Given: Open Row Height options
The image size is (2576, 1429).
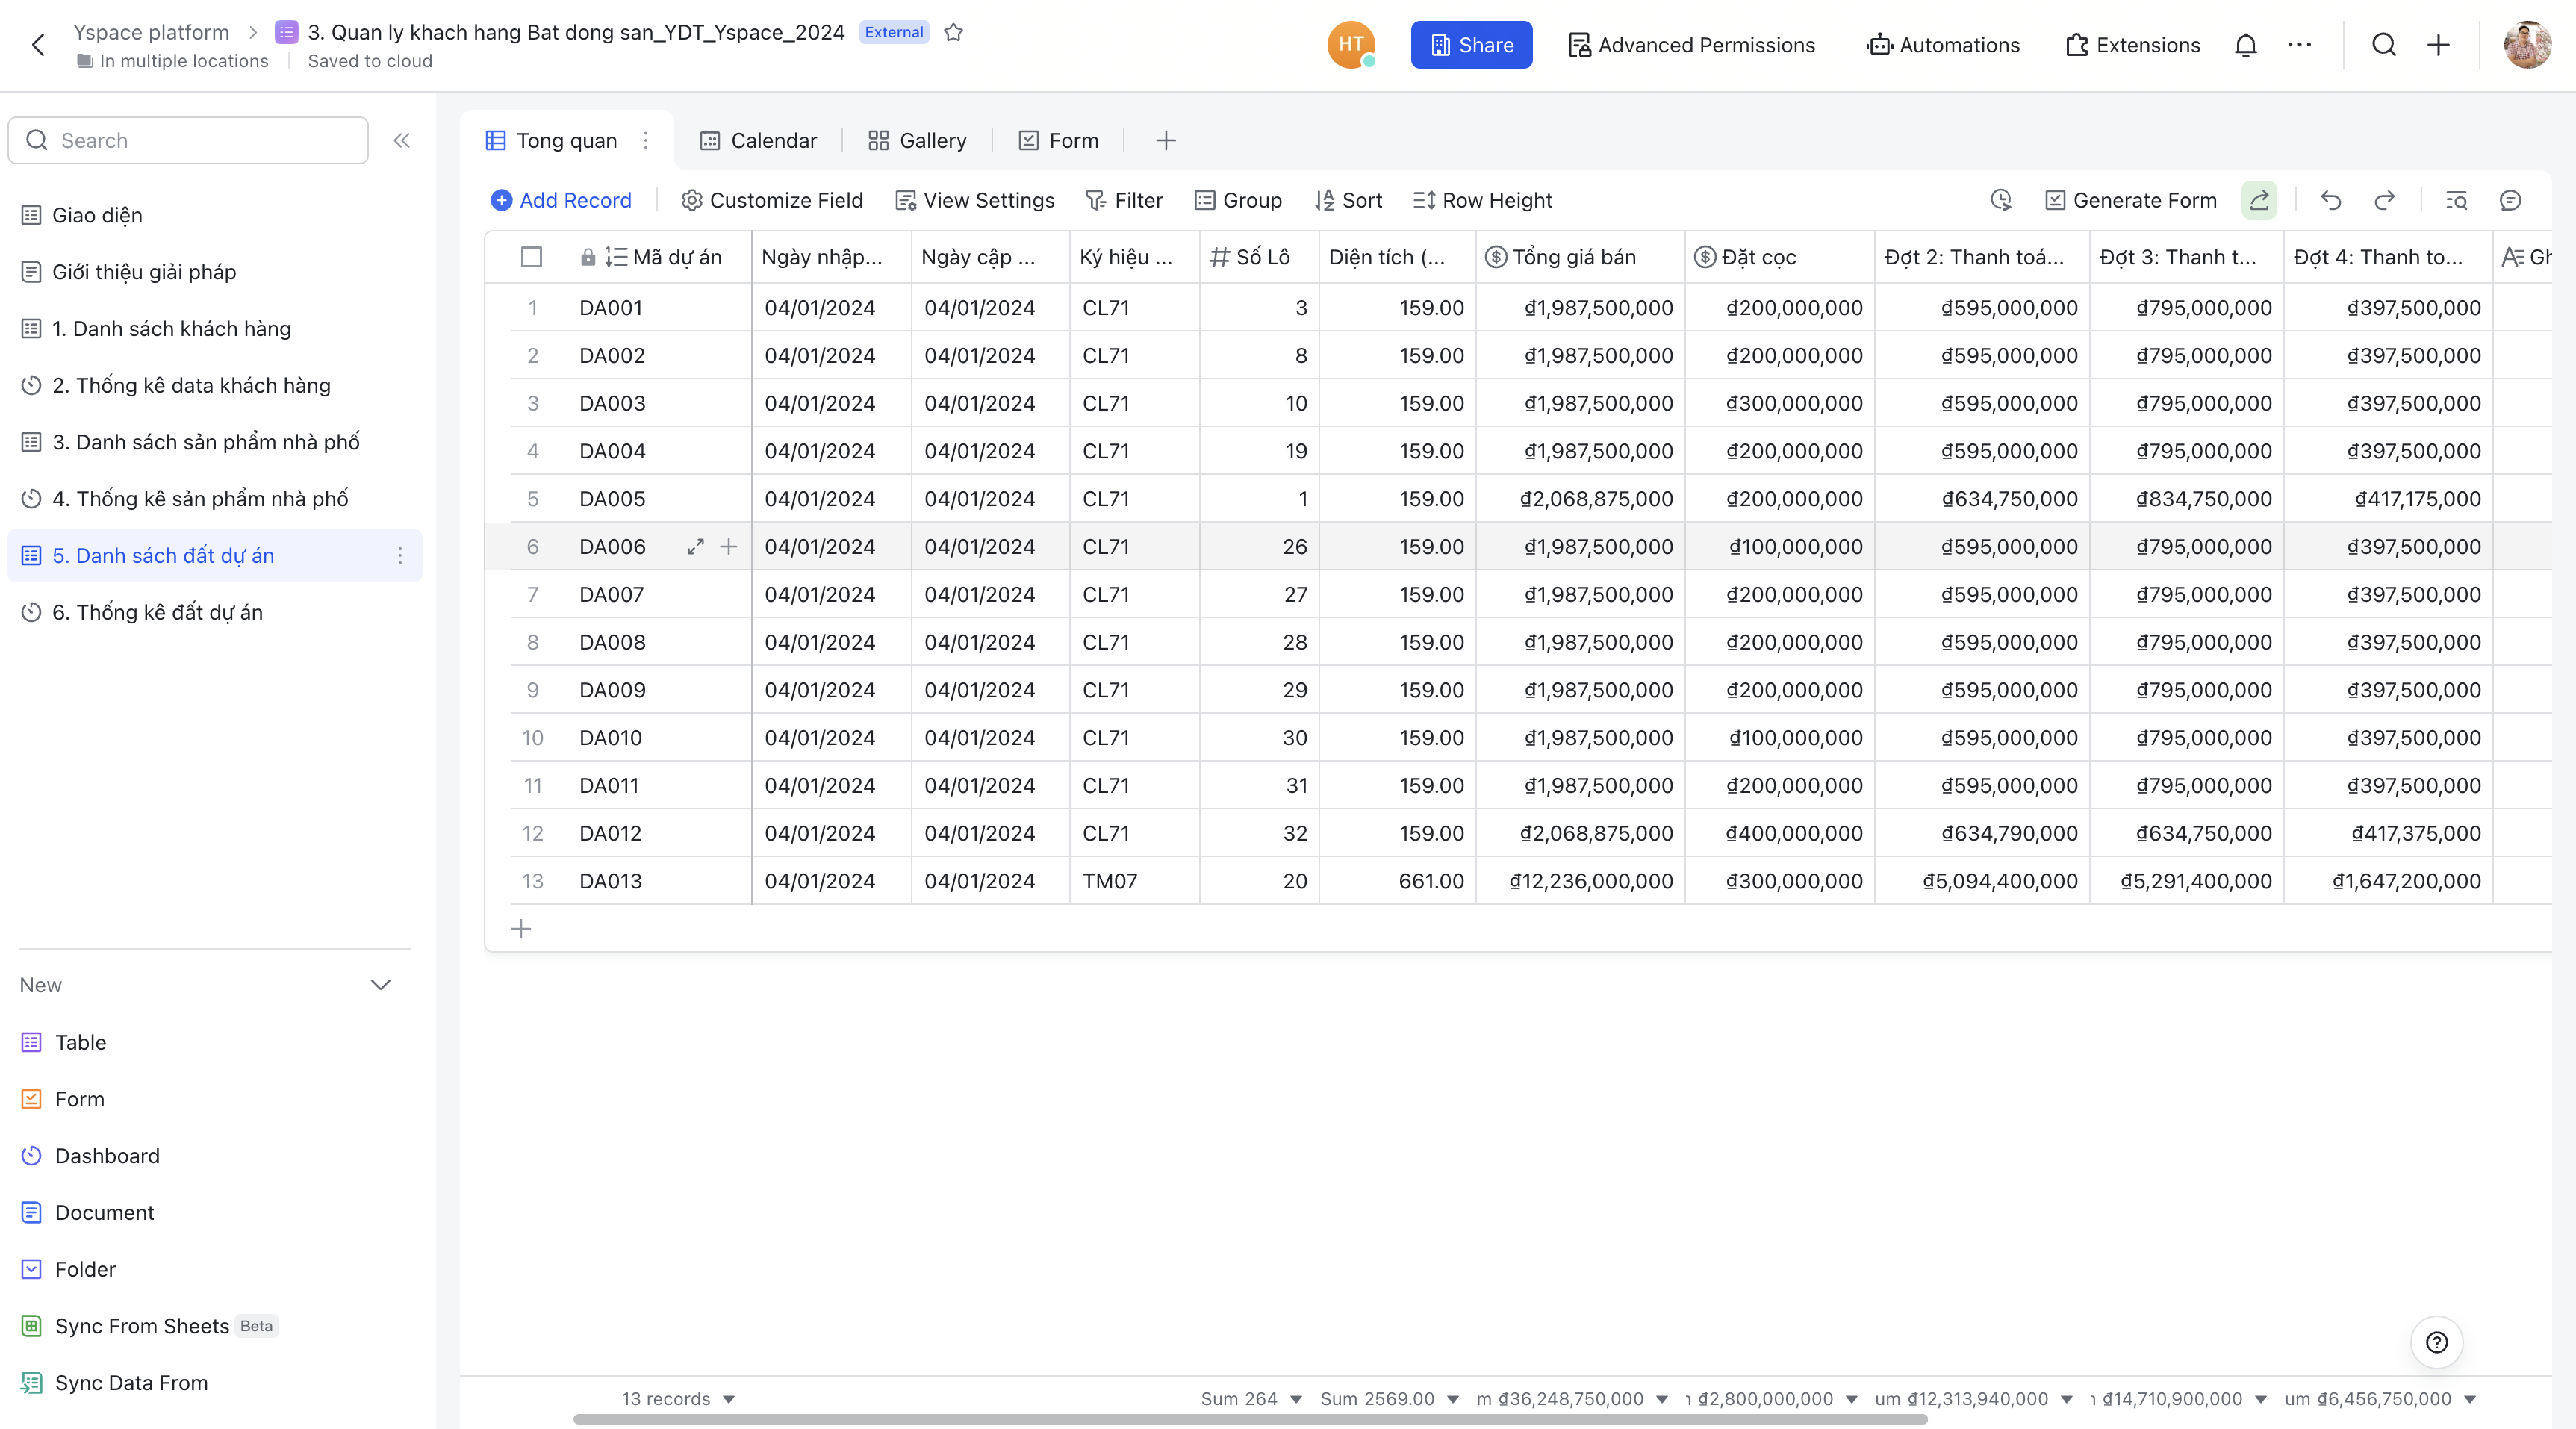Looking at the screenshot, I should coord(1482,200).
